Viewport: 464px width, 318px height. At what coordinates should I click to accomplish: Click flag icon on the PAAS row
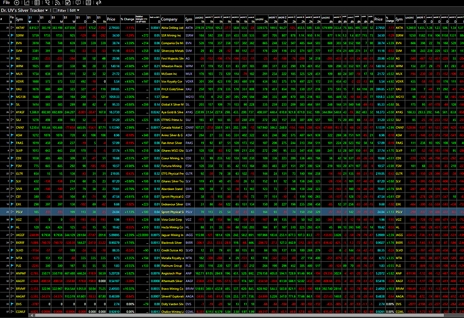(12, 142)
